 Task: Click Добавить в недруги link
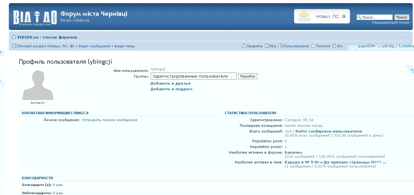pos(171,89)
